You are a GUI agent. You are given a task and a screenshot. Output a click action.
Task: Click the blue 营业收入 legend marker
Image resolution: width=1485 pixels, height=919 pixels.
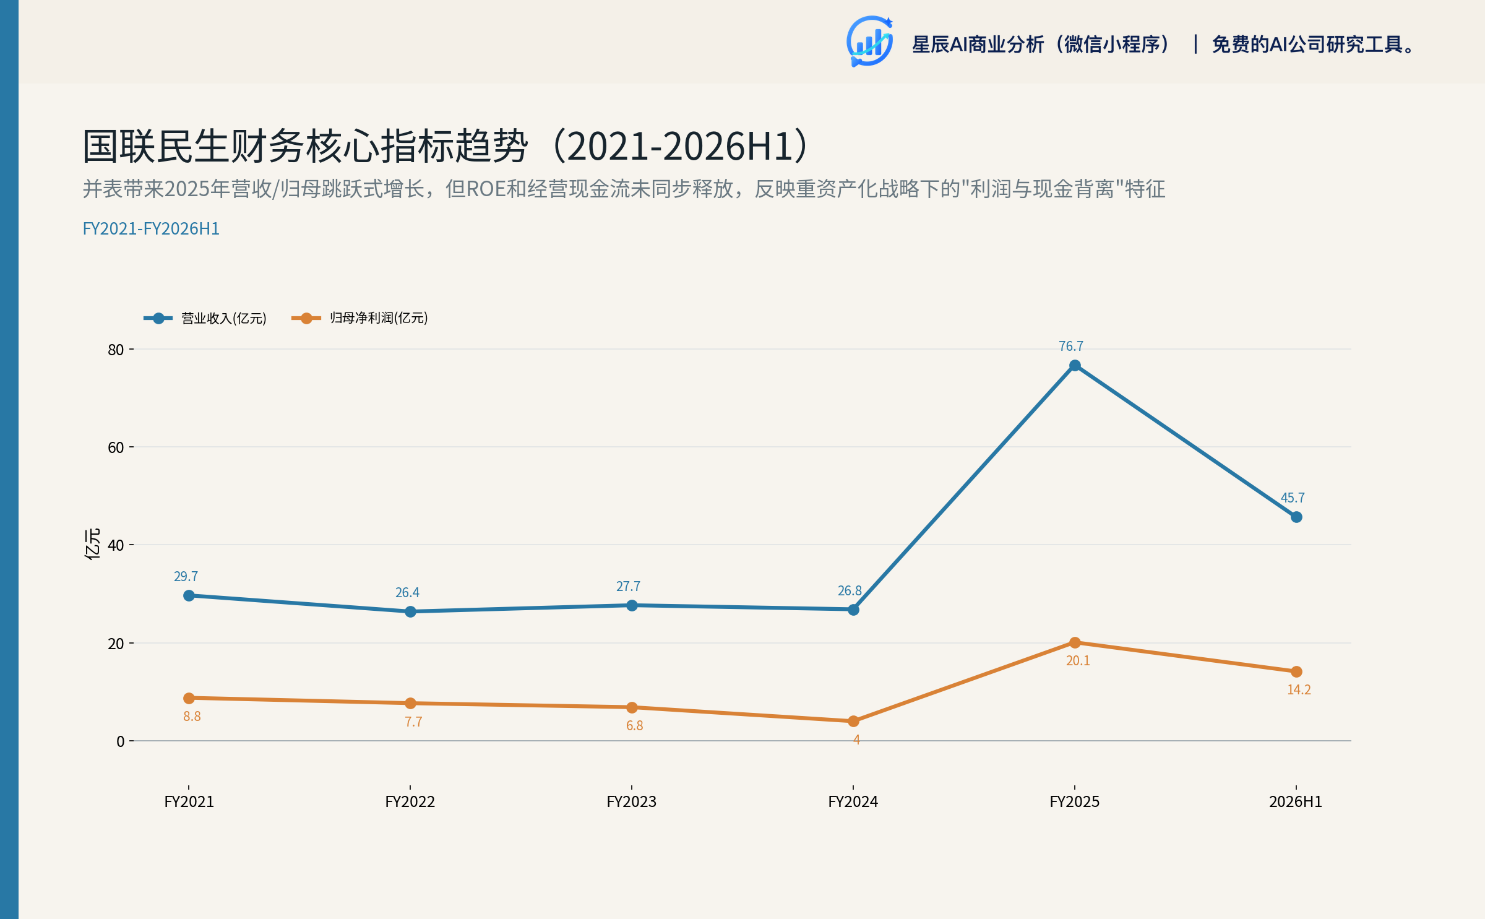click(158, 318)
